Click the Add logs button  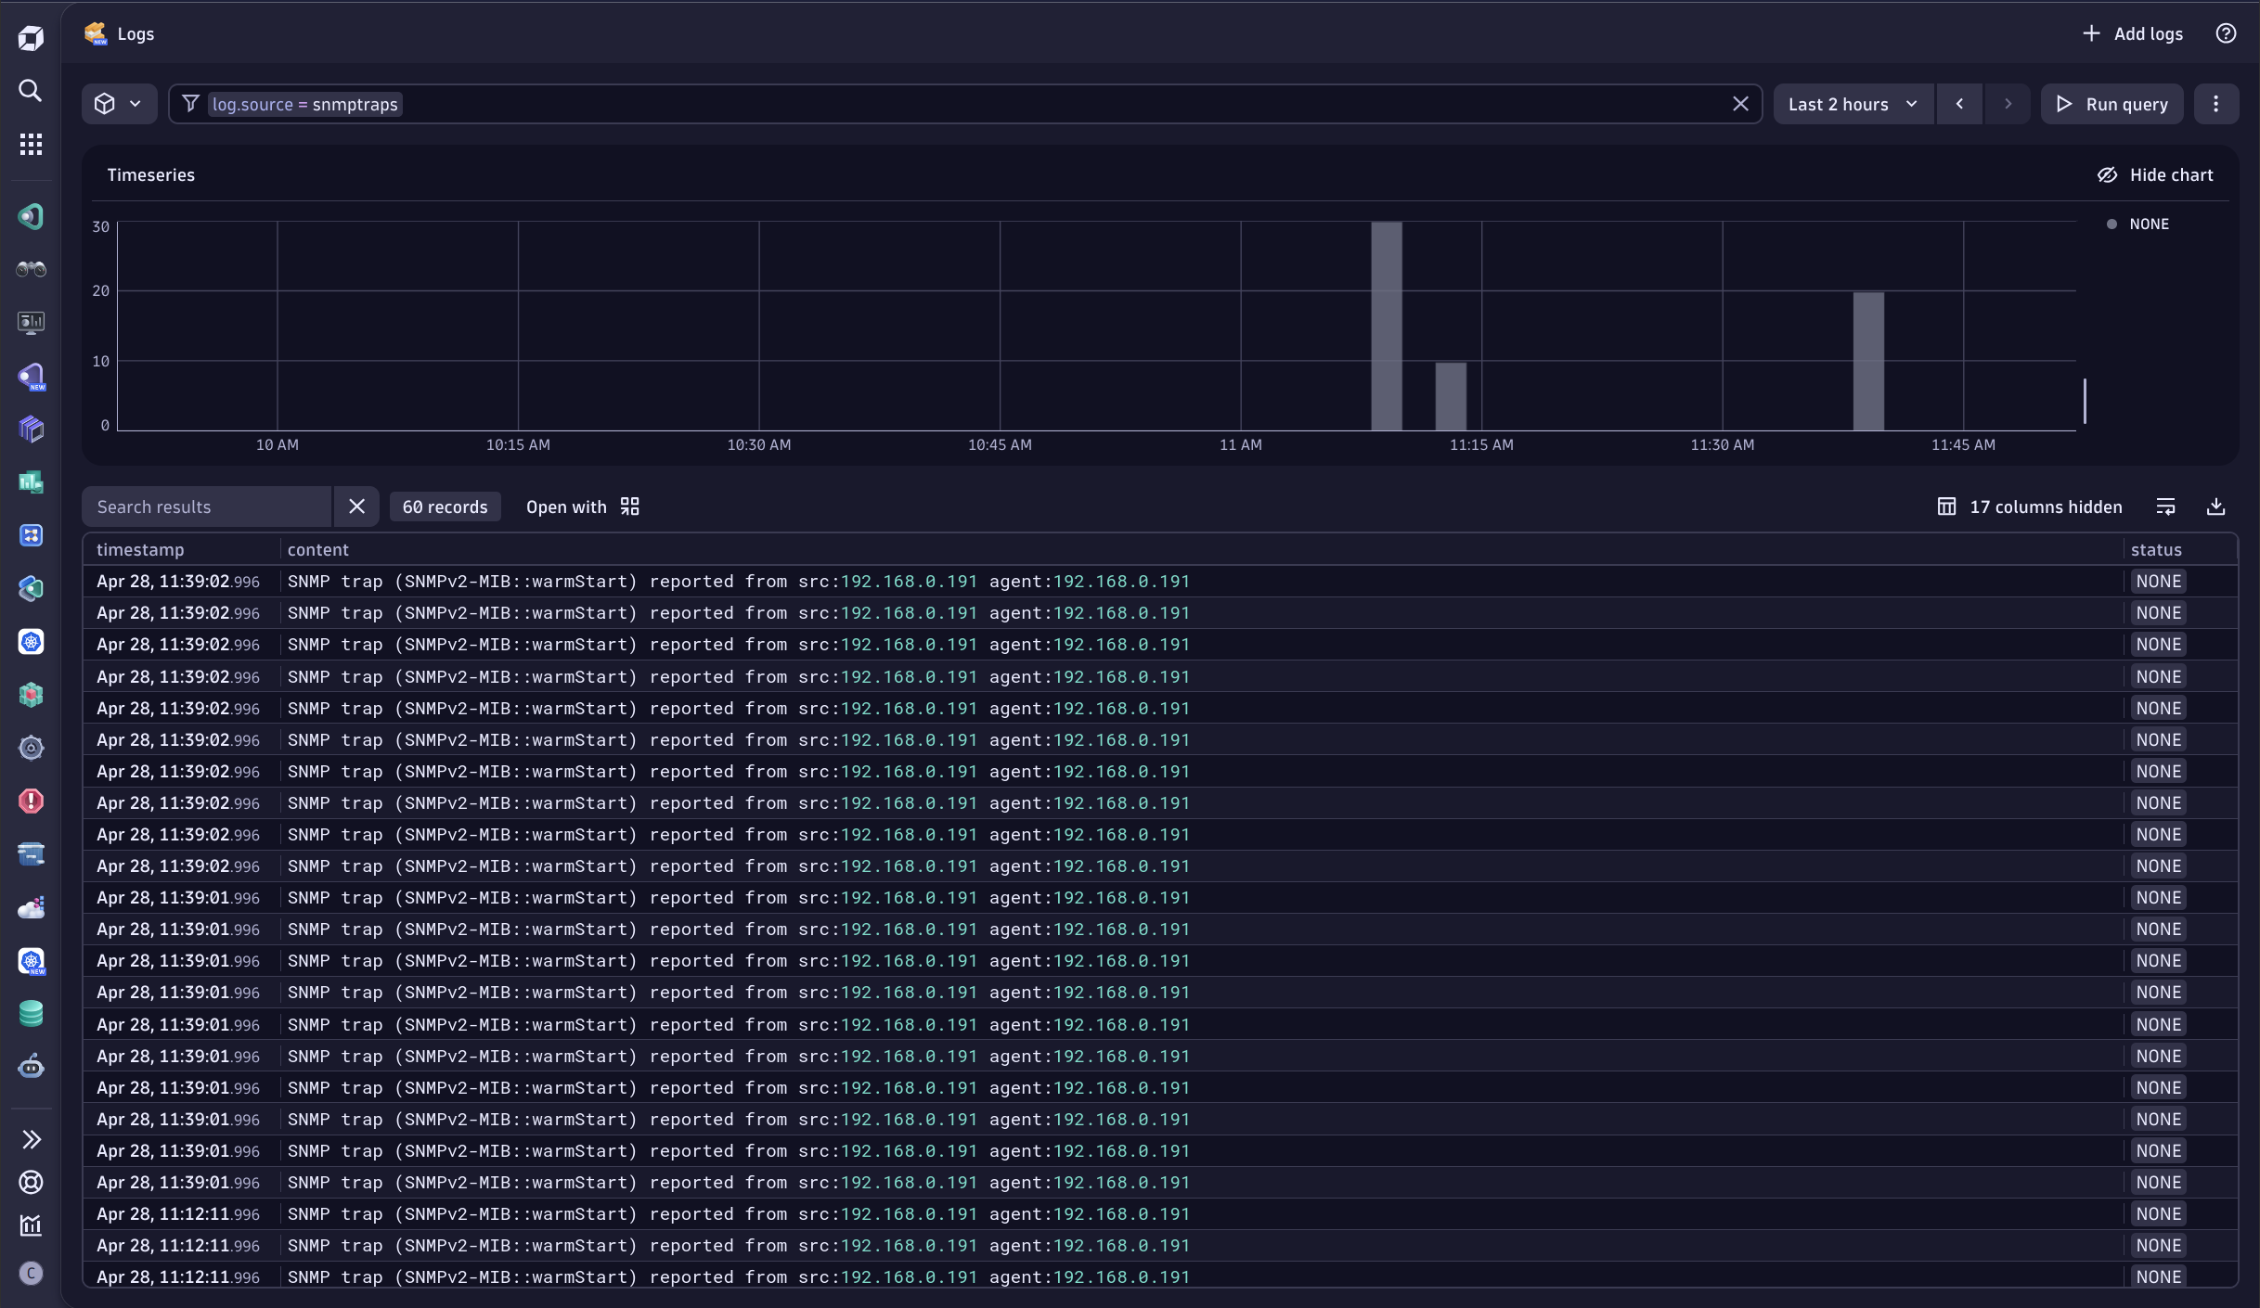pos(2132,33)
